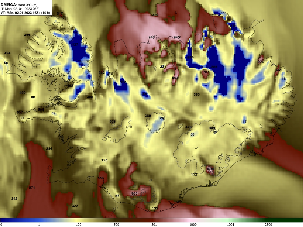Click the value 424 on the map
This screenshot has height=227, width=303.
[x=7, y=53]
